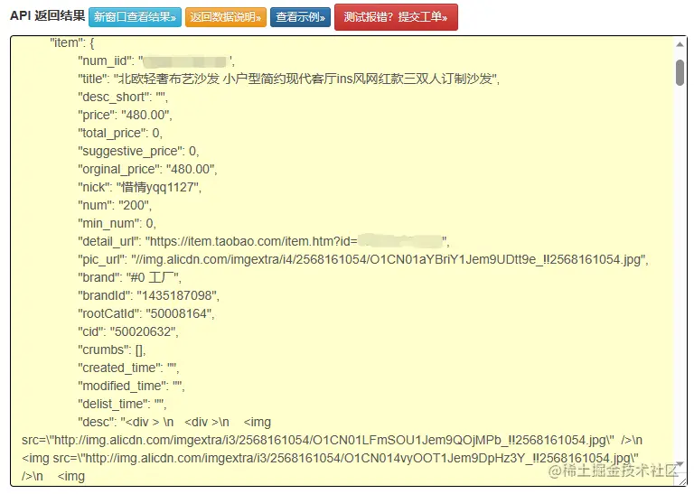The image size is (694, 494).
Task: Click the "orginal_price": "480.00" line
Action: 147,169
